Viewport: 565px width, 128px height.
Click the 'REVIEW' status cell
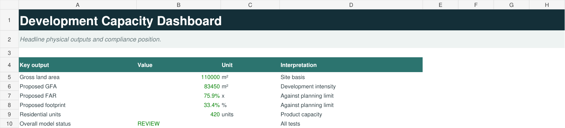[x=178, y=124]
